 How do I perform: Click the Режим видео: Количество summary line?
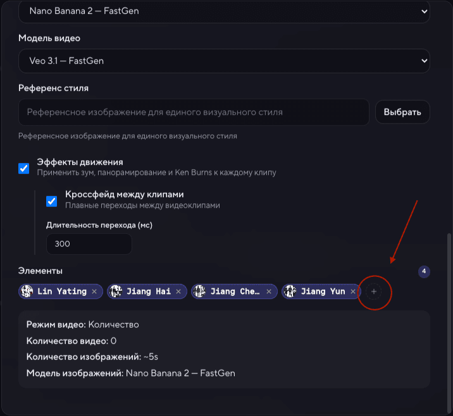click(83, 324)
